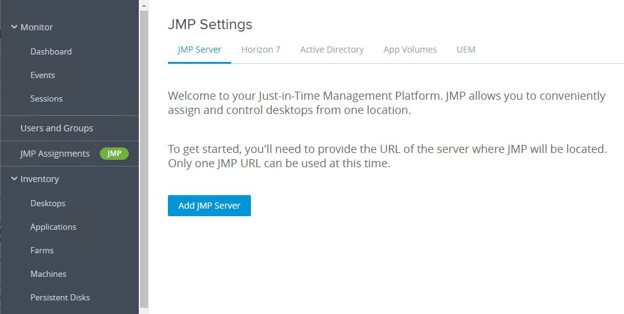The height and width of the screenshot is (314, 624).
Task: Select Machines in the sidebar
Action: (x=48, y=274)
